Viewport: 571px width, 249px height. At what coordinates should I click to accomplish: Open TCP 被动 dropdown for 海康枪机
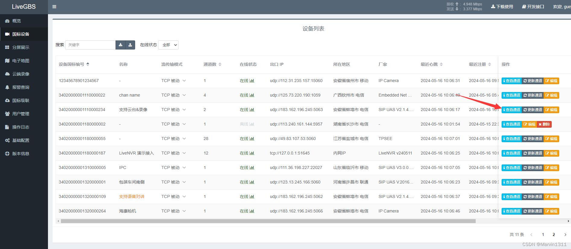173,211
